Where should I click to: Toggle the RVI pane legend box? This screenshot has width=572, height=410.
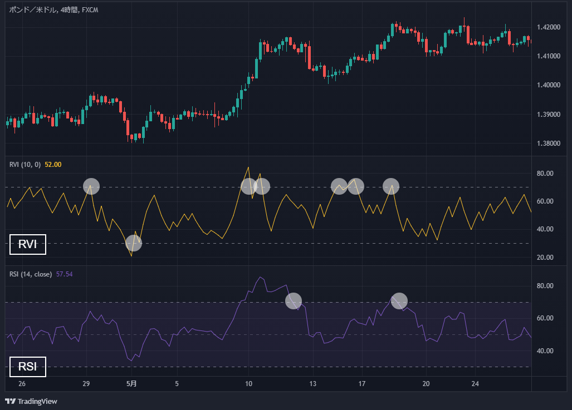(x=27, y=244)
